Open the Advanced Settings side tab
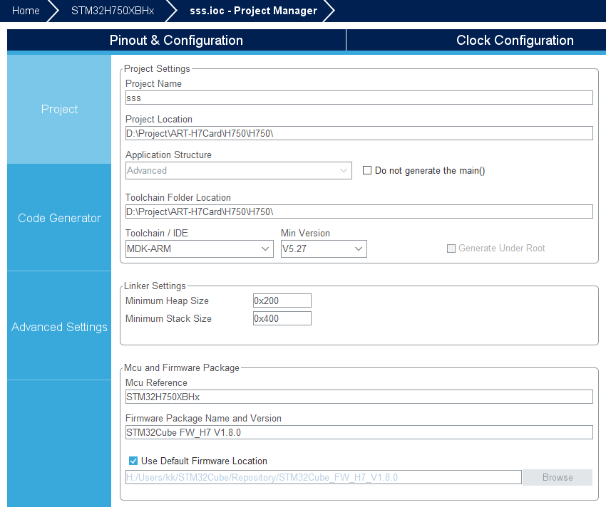The width and height of the screenshot is (606, 507). click(59, 327)
